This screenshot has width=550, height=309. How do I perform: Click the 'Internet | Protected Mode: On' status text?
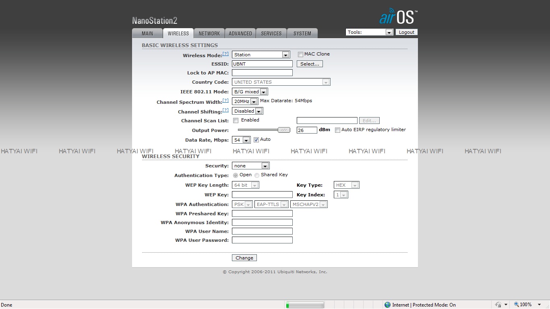point(424,305)
